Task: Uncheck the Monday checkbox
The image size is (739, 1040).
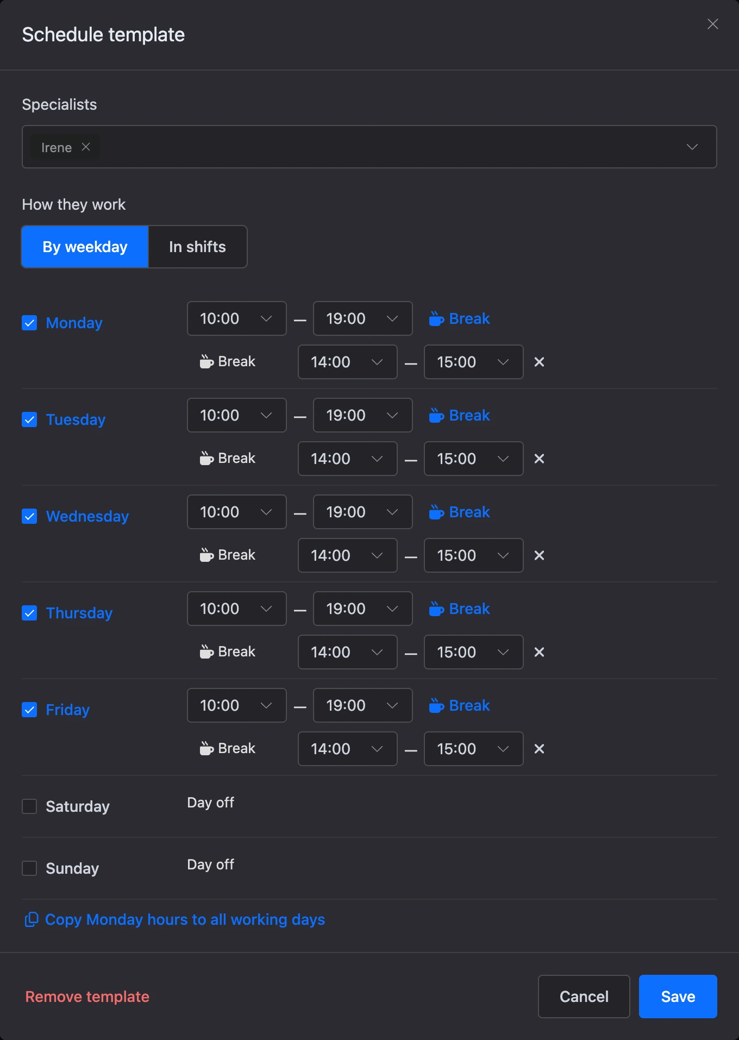Action: (x=29, y=323)
